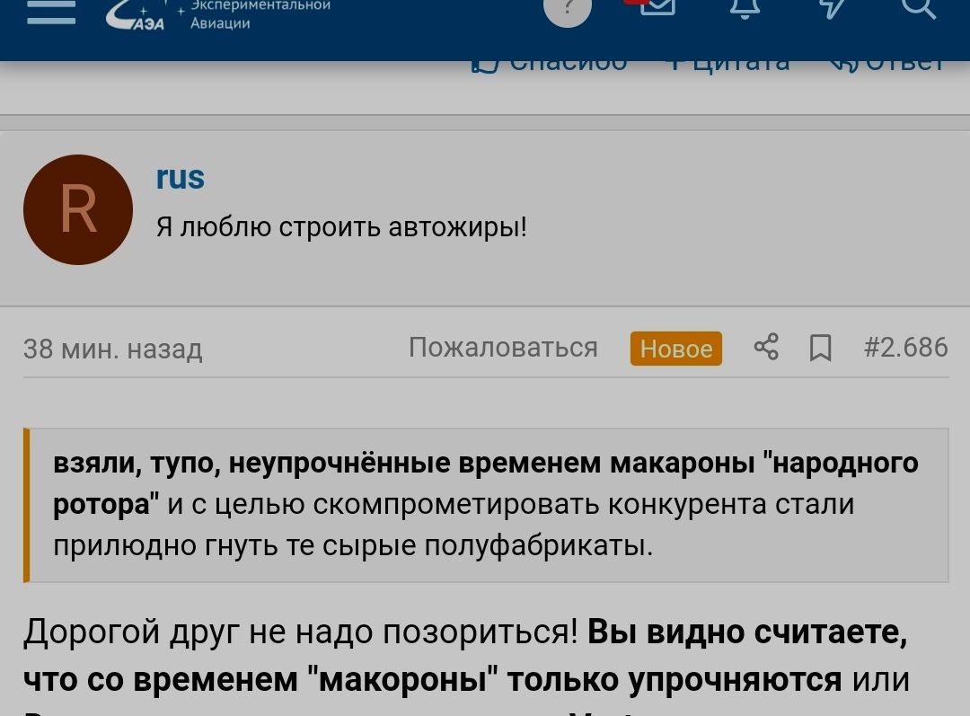The image size is (970, 716).
Task: Open the Пожаловаться report link
Action: pos(504,348)
